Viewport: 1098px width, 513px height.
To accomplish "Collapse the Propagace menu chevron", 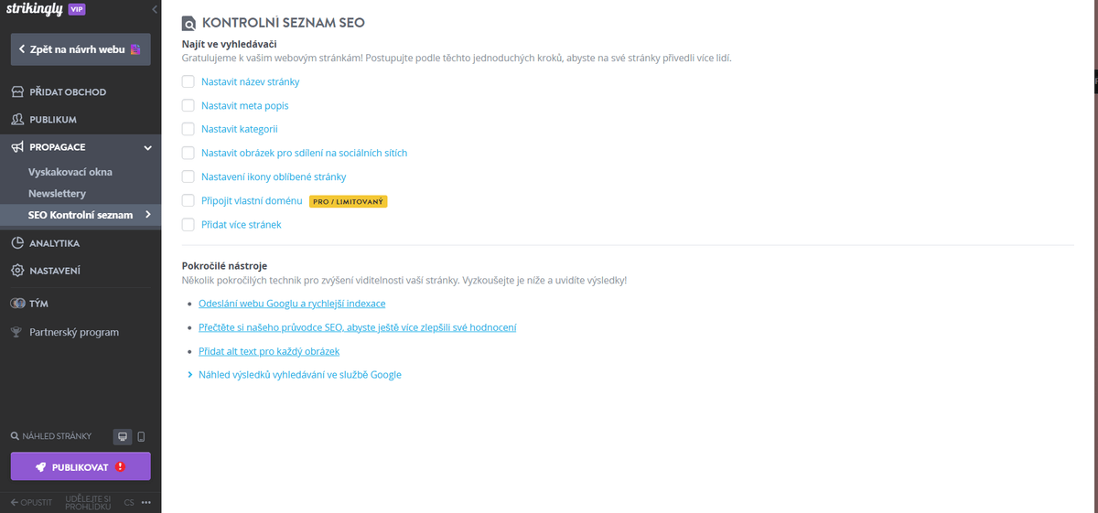I will click(x=147, y=147).
